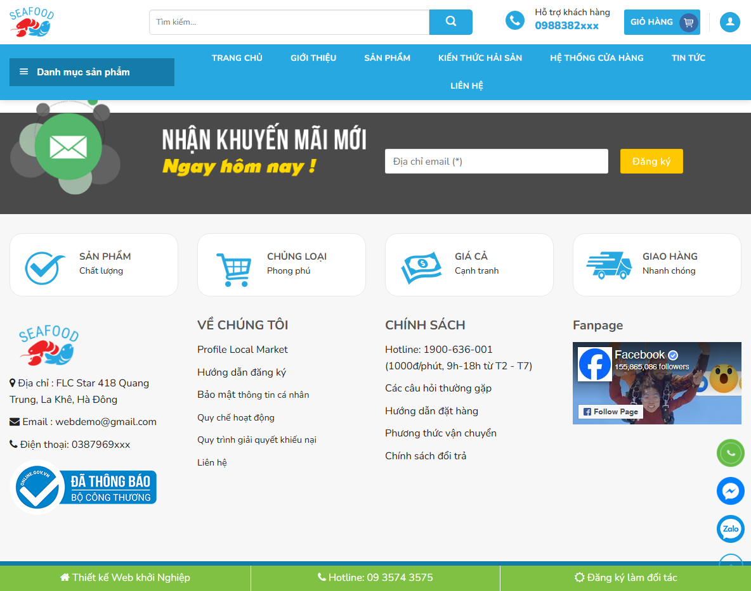Open the Chính sách đổi trả link
This screenshot has width=751, height=591.
click(425, 455)
